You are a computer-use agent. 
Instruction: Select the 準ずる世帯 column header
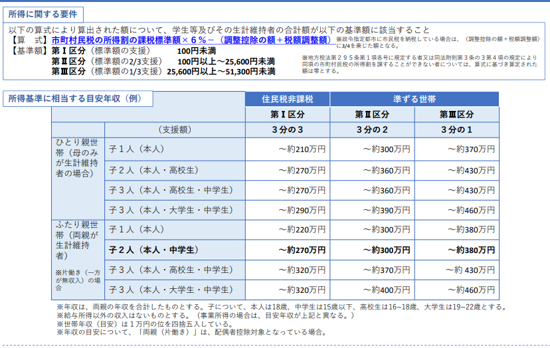click(x=414, y=99)
